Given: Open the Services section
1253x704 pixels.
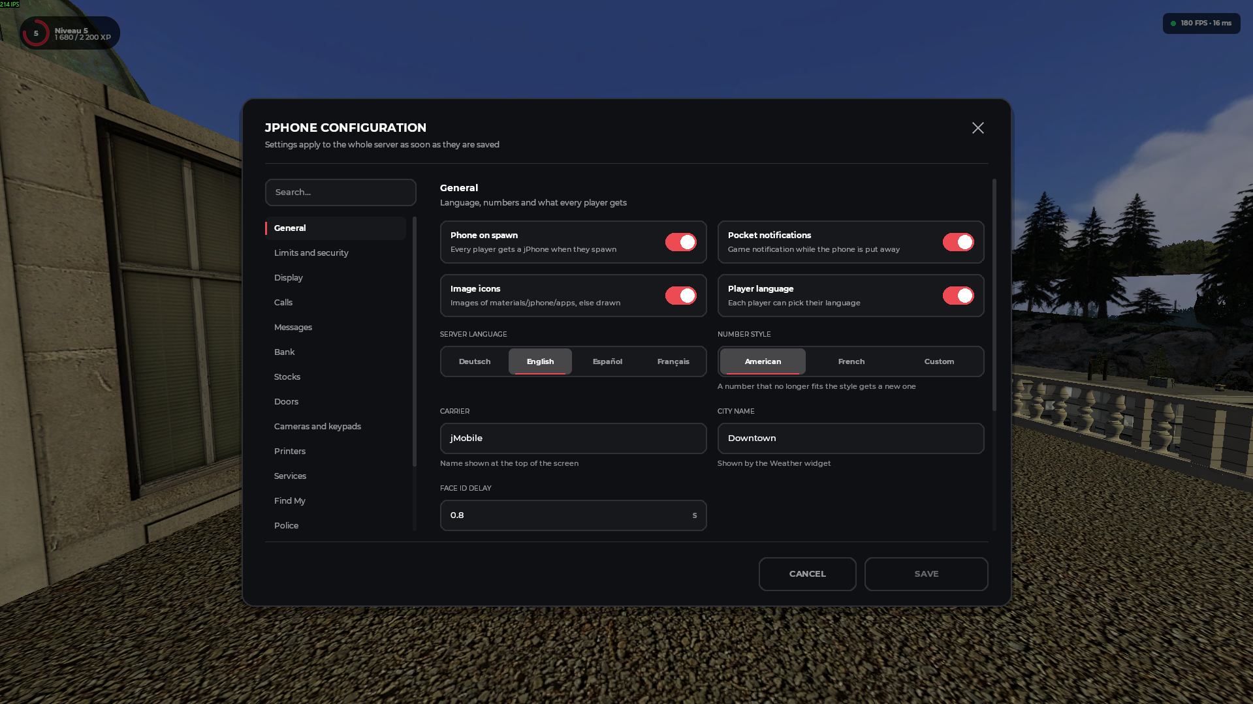Looking at the screenshot, I should pos(336,476).
